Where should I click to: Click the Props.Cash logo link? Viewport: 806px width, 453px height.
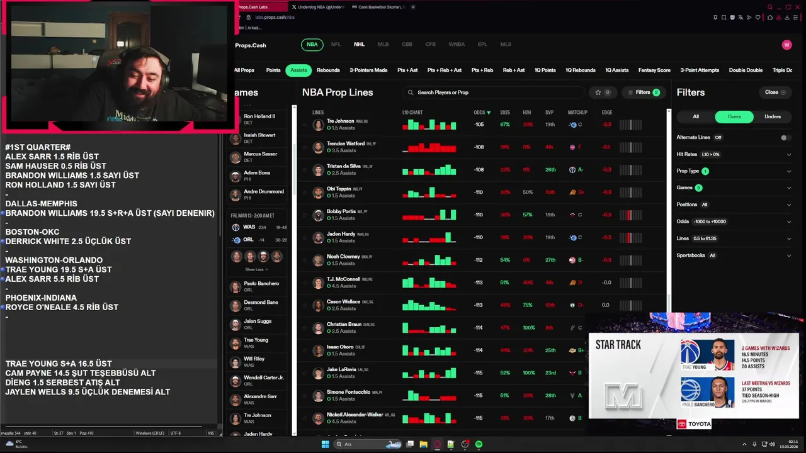point(251,45)
